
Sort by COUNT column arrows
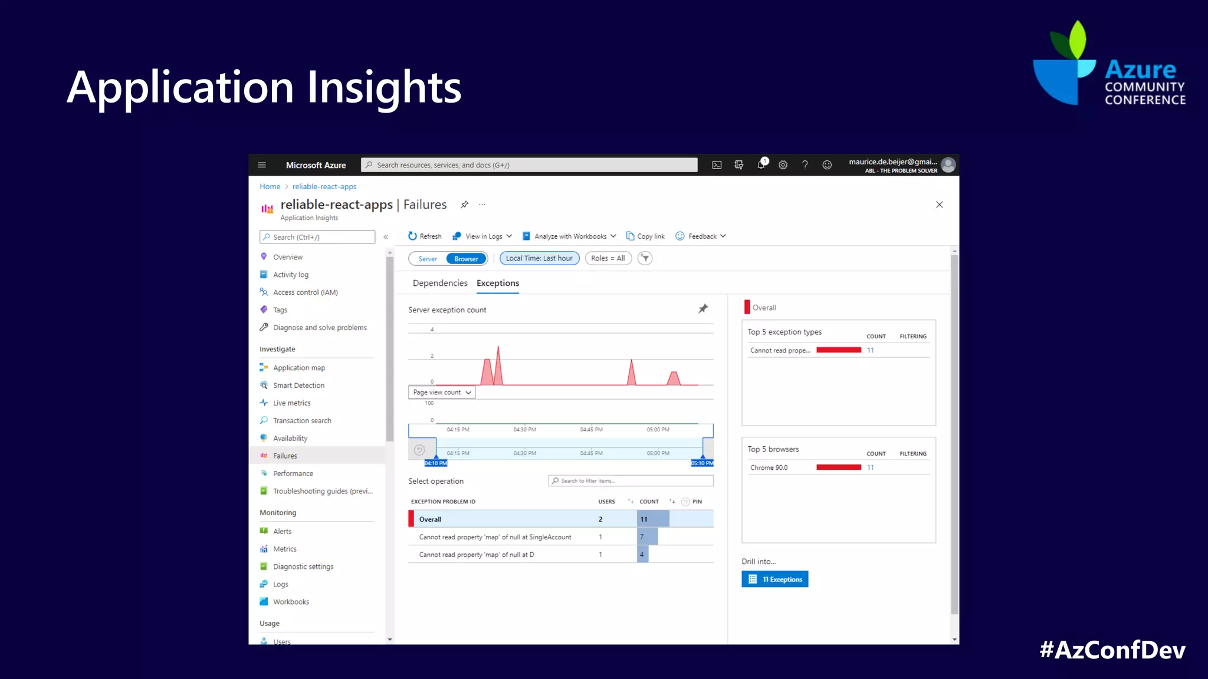(672, 502)
